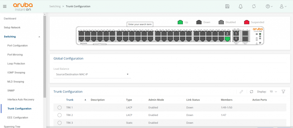Viewport: 293px width, 128px height.
Task: Open Port Mirroring page
Action: 15,55
